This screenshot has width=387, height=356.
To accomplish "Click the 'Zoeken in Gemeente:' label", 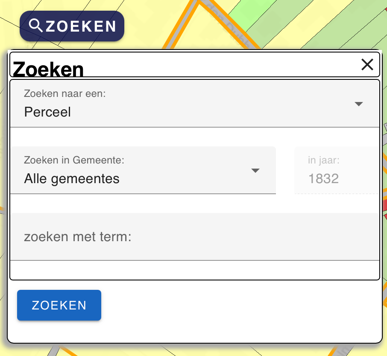I will pos(74,160).
